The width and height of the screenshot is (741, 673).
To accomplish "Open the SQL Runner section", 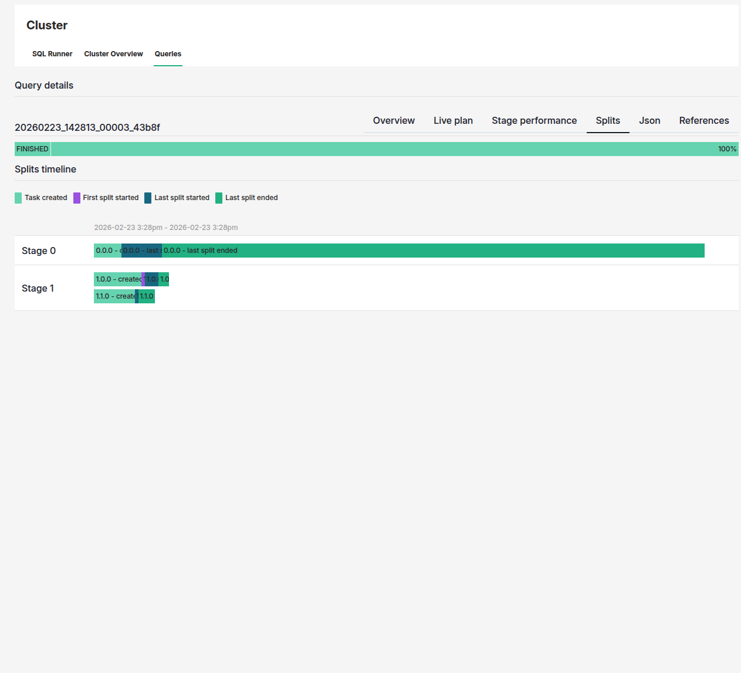I will (52, 53).
